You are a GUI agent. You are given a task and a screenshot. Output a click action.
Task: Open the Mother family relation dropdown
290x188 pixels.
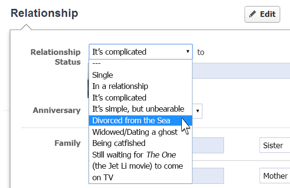(275, 176)
